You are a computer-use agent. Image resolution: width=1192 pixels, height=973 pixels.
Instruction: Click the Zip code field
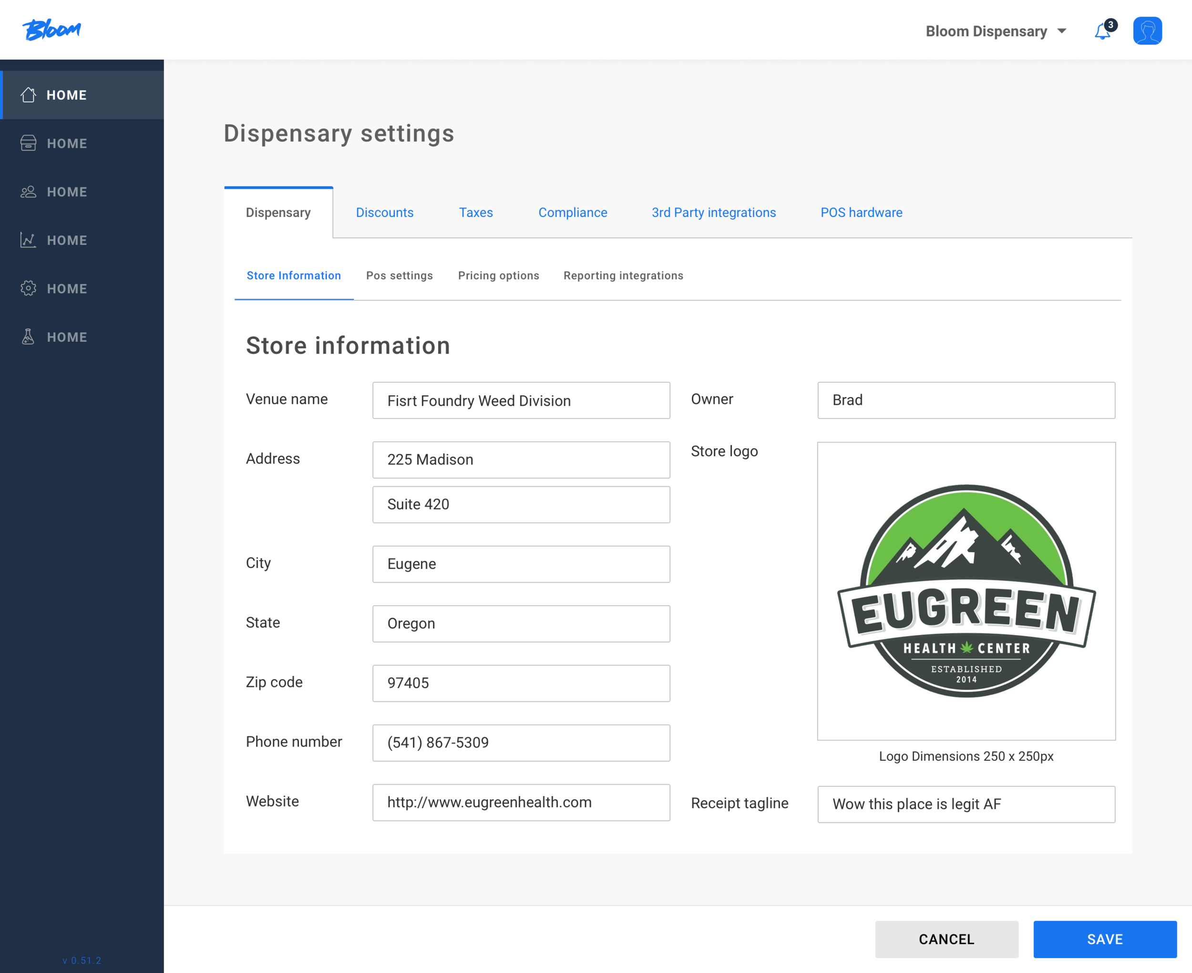point(521,683)
